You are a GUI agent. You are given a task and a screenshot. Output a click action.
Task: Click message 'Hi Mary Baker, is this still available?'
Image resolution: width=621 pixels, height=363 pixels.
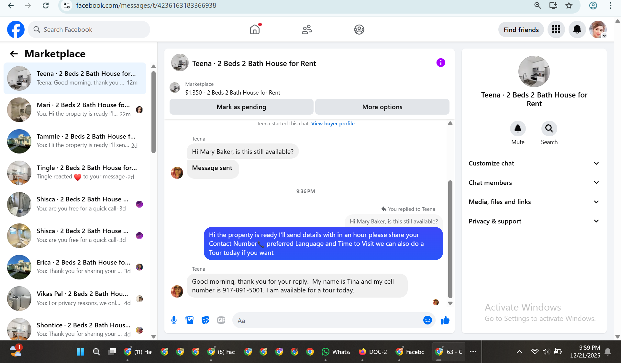click(x=243, y=152)
